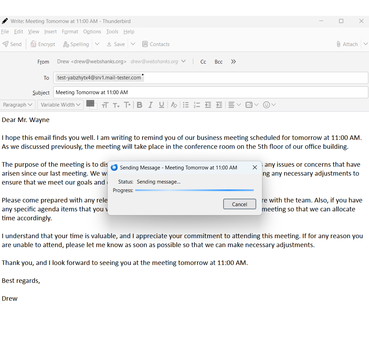Open the Options menu
The image size is (369, 344).
92,32
